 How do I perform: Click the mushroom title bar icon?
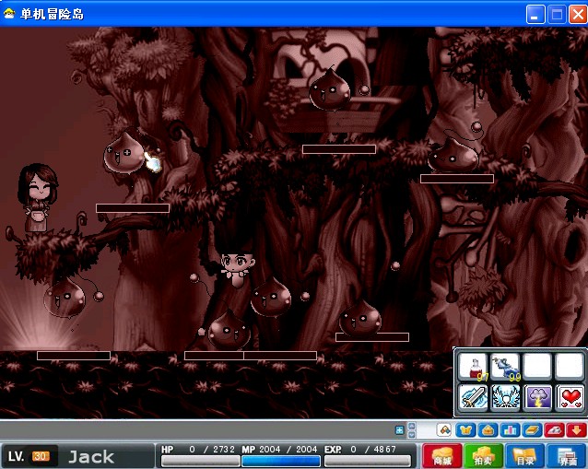pos(9,14)
